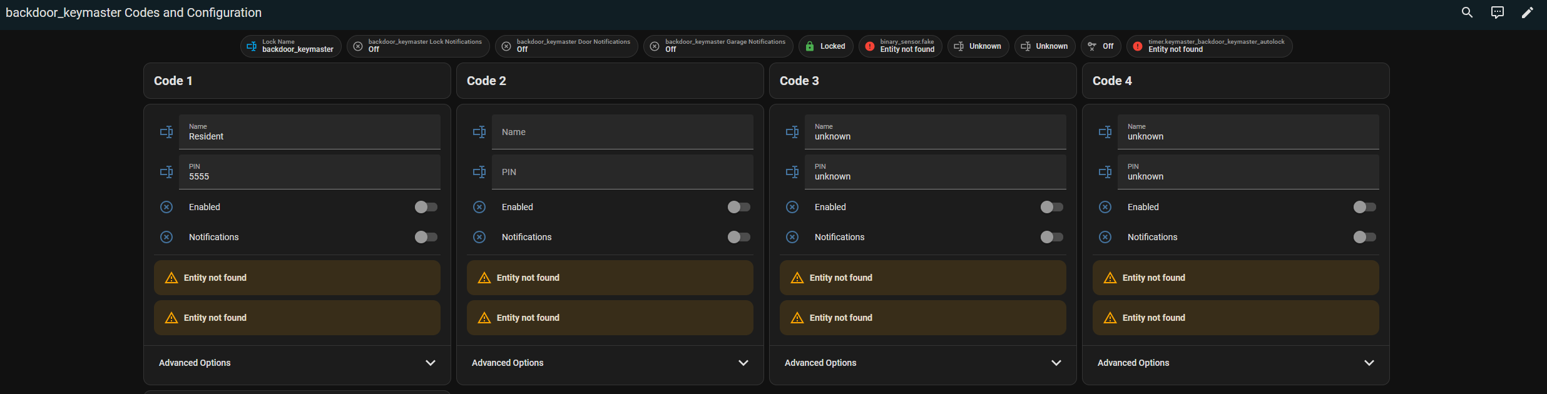Screen dimensions: 1547x394
Task: Toggle Code 4 Enabled switch
Action: click(x=1364, y=207)
